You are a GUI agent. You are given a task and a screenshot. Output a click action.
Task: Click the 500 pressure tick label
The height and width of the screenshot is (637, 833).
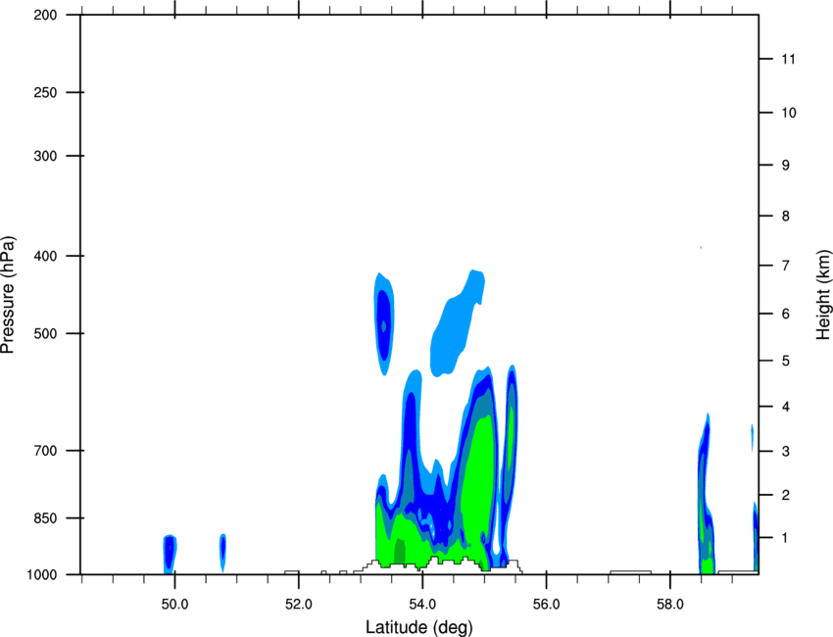(x=45, y=333)
